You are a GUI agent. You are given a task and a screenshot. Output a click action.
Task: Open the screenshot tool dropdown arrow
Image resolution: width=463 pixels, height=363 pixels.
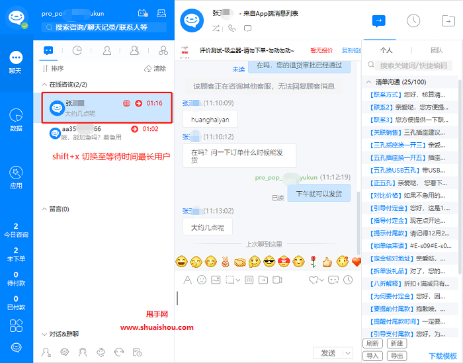238,280
